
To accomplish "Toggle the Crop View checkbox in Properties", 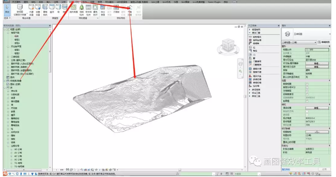I will [x=307, y=84].
